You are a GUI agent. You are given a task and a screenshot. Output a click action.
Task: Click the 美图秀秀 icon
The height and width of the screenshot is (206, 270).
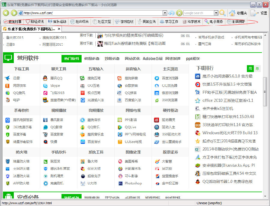pyautogui.click(x=120, y=162)
